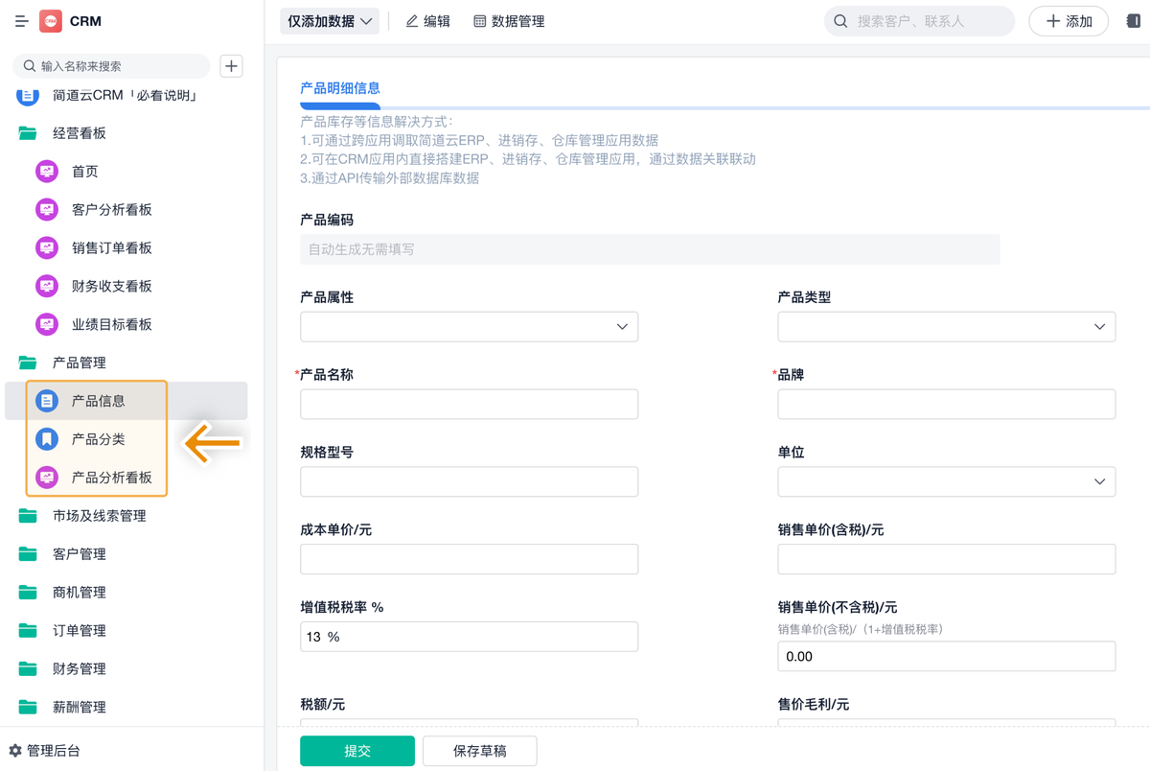Open 简道云CRM「必看说明」document icon
1150x771 pixels.
click(28, 95)
